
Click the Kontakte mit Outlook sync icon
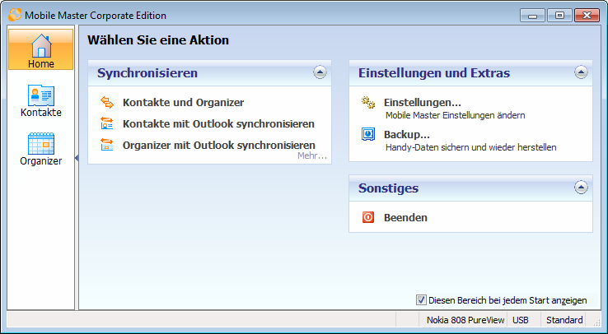click(107, 124)
